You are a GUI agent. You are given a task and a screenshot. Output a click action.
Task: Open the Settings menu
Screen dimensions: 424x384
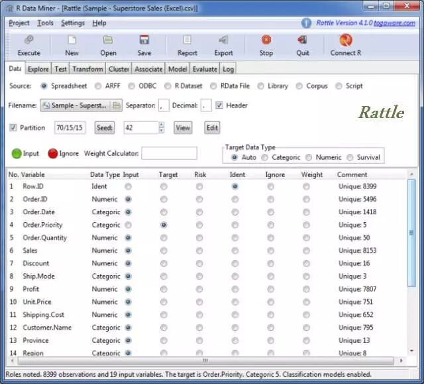pyautogui.click(x=73, y=23)
